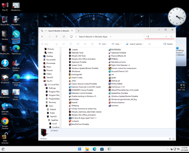Select the Search Results in Morphs tab
Viewport: 189px width, 153px height.
click(x=57, y=31)
